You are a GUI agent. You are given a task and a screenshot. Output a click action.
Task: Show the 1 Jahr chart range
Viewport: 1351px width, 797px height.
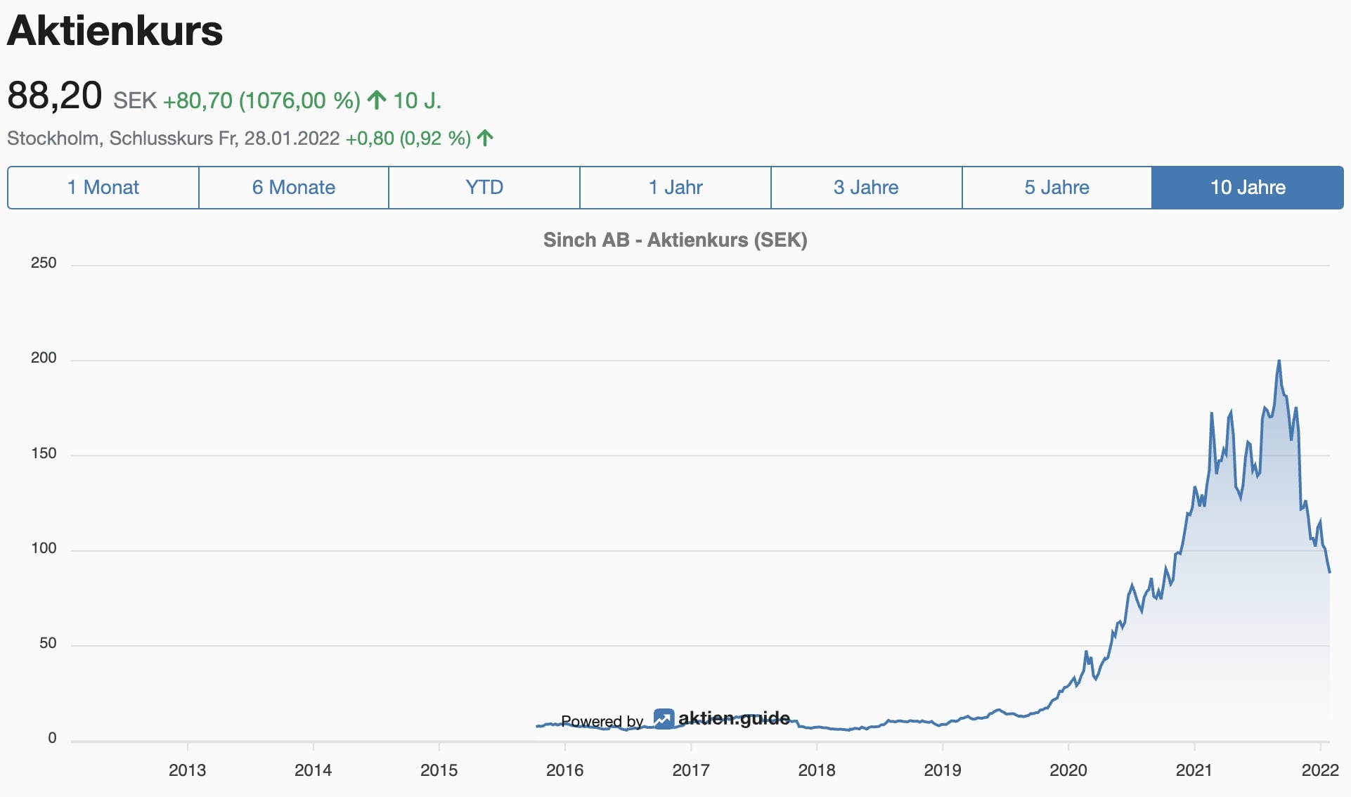(675, 188)
